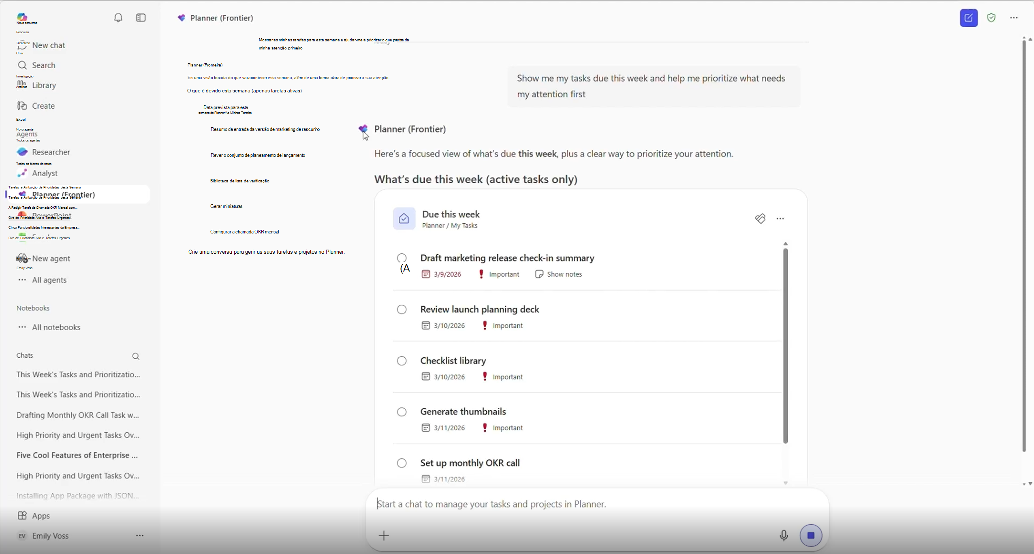Screen dimensions: 1034x554
Task: Open the 'Set up monthly OKR call' task title
Action: pyautogui.click(x=470, y=463)
